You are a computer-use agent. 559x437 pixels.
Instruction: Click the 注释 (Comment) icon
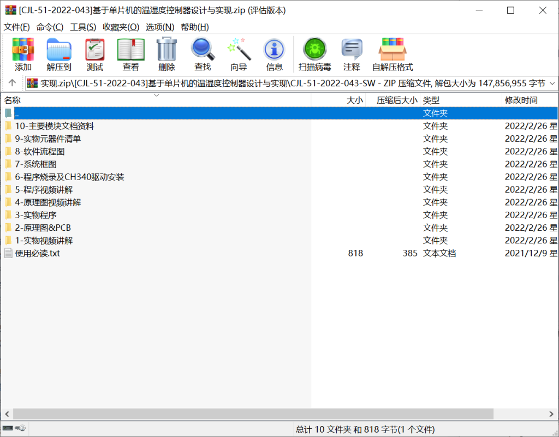tap(352, 52)
